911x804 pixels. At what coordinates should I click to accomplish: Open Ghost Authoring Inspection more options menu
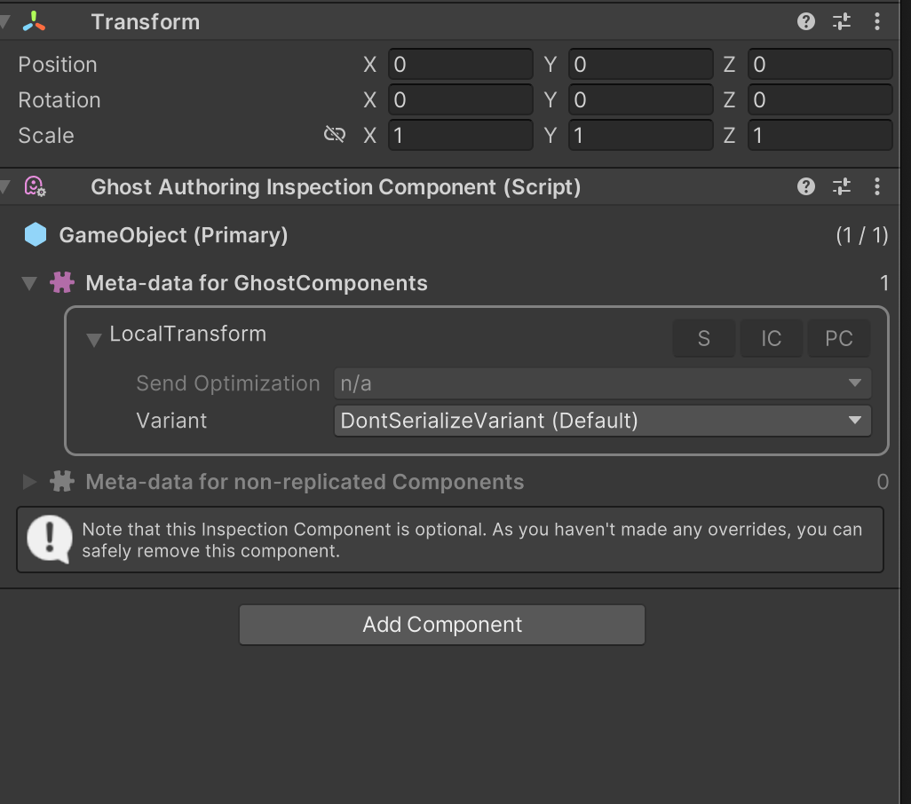click(877, 186)
